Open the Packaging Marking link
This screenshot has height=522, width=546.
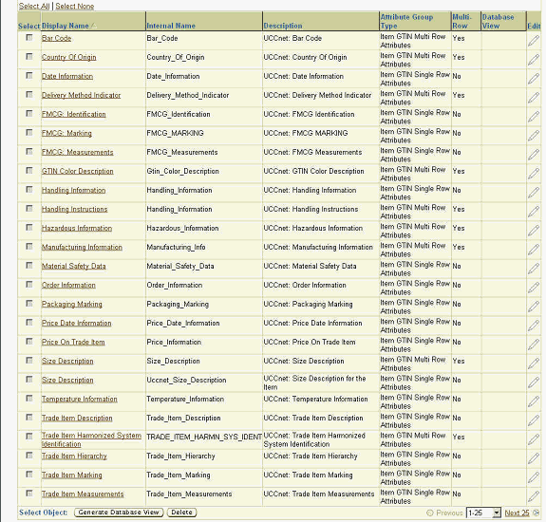[x=72, y=304]
